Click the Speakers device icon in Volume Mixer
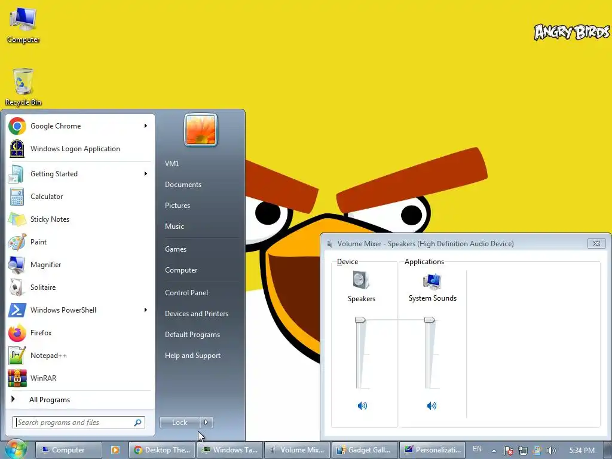The height and width of the screenshot is (459, 612). coord(361,280)
